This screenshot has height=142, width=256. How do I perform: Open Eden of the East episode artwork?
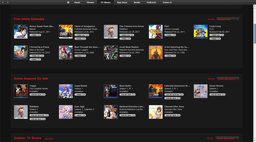21,52
